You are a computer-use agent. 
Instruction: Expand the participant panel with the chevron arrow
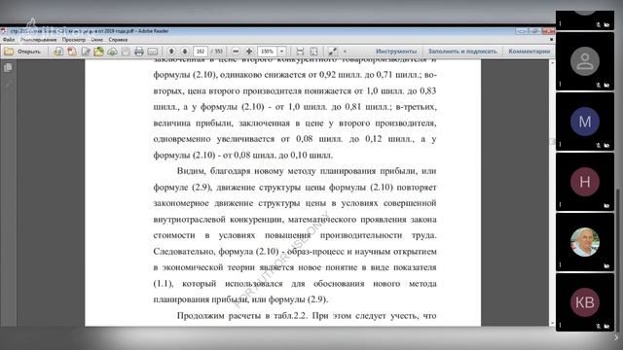click(616, 337)
